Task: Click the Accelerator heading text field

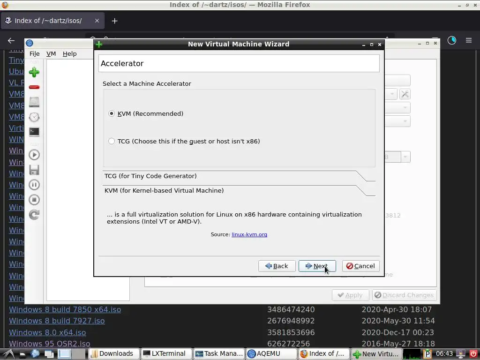Action: pos(239,63)
